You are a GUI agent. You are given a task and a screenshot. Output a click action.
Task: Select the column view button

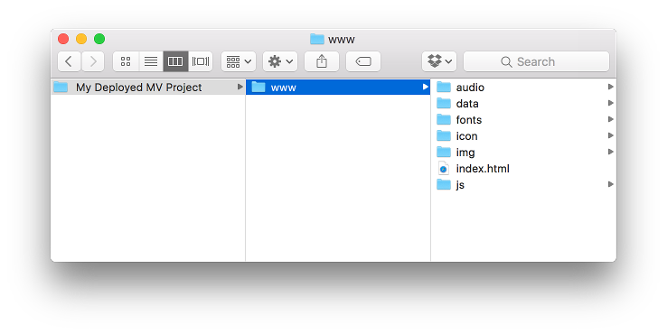tap(175, 61)
